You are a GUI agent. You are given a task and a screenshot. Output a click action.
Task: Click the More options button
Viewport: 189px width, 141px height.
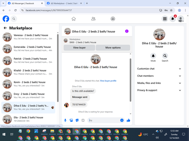[x=113, y=48]
